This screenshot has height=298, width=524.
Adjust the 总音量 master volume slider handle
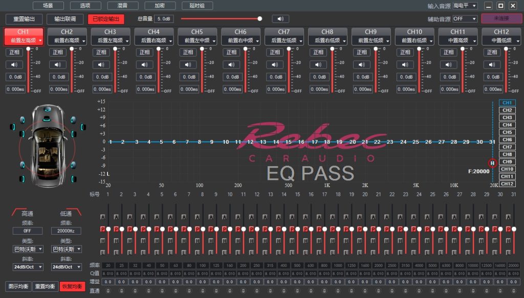click(x=259, y=19)
